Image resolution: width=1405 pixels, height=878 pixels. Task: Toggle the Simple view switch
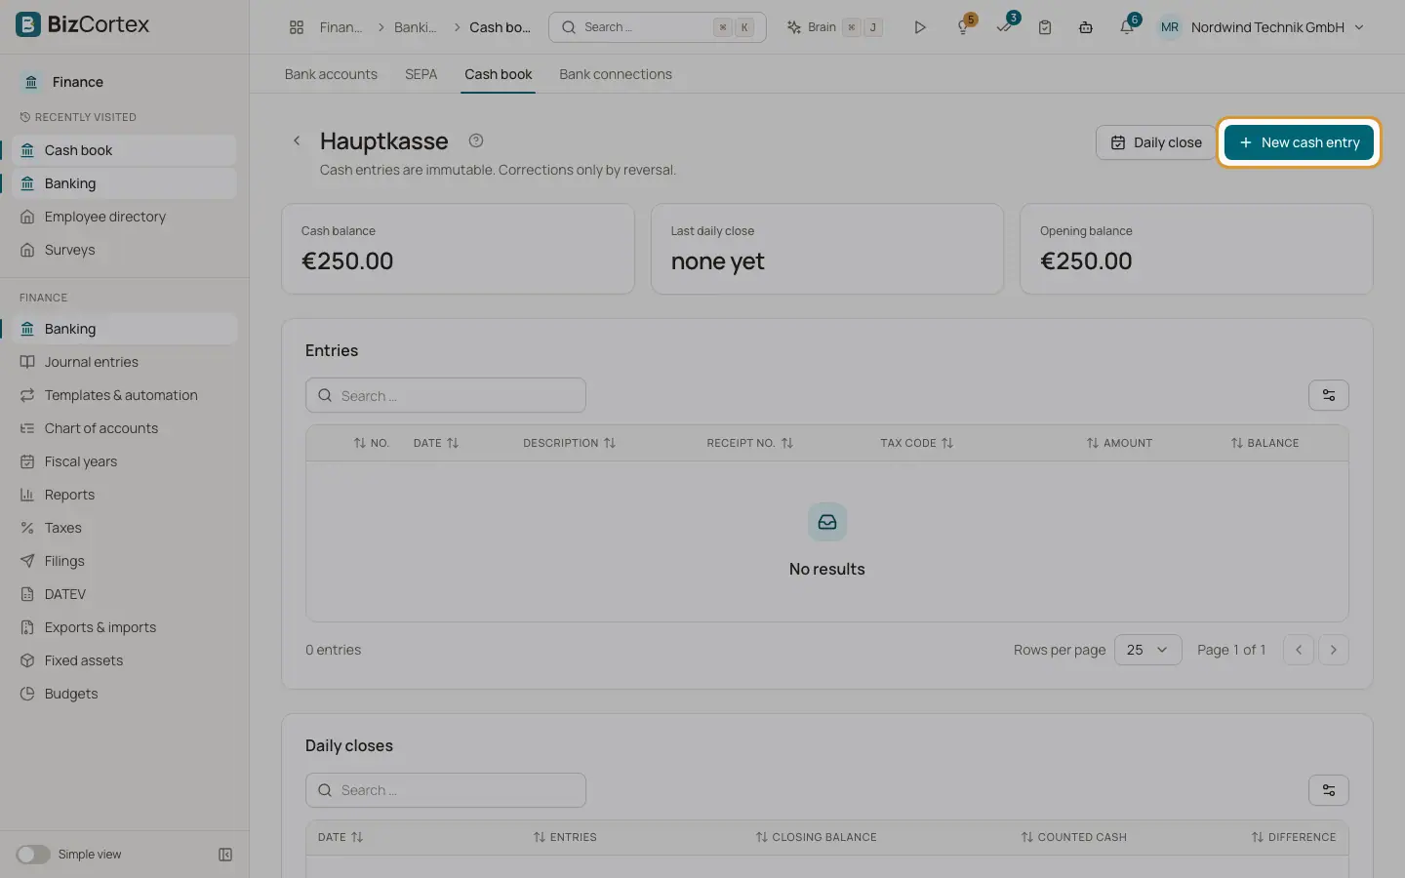tap(32, 855)
